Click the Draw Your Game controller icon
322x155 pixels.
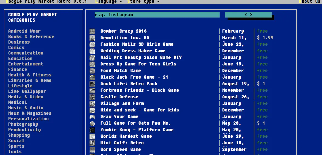[92, 117]
